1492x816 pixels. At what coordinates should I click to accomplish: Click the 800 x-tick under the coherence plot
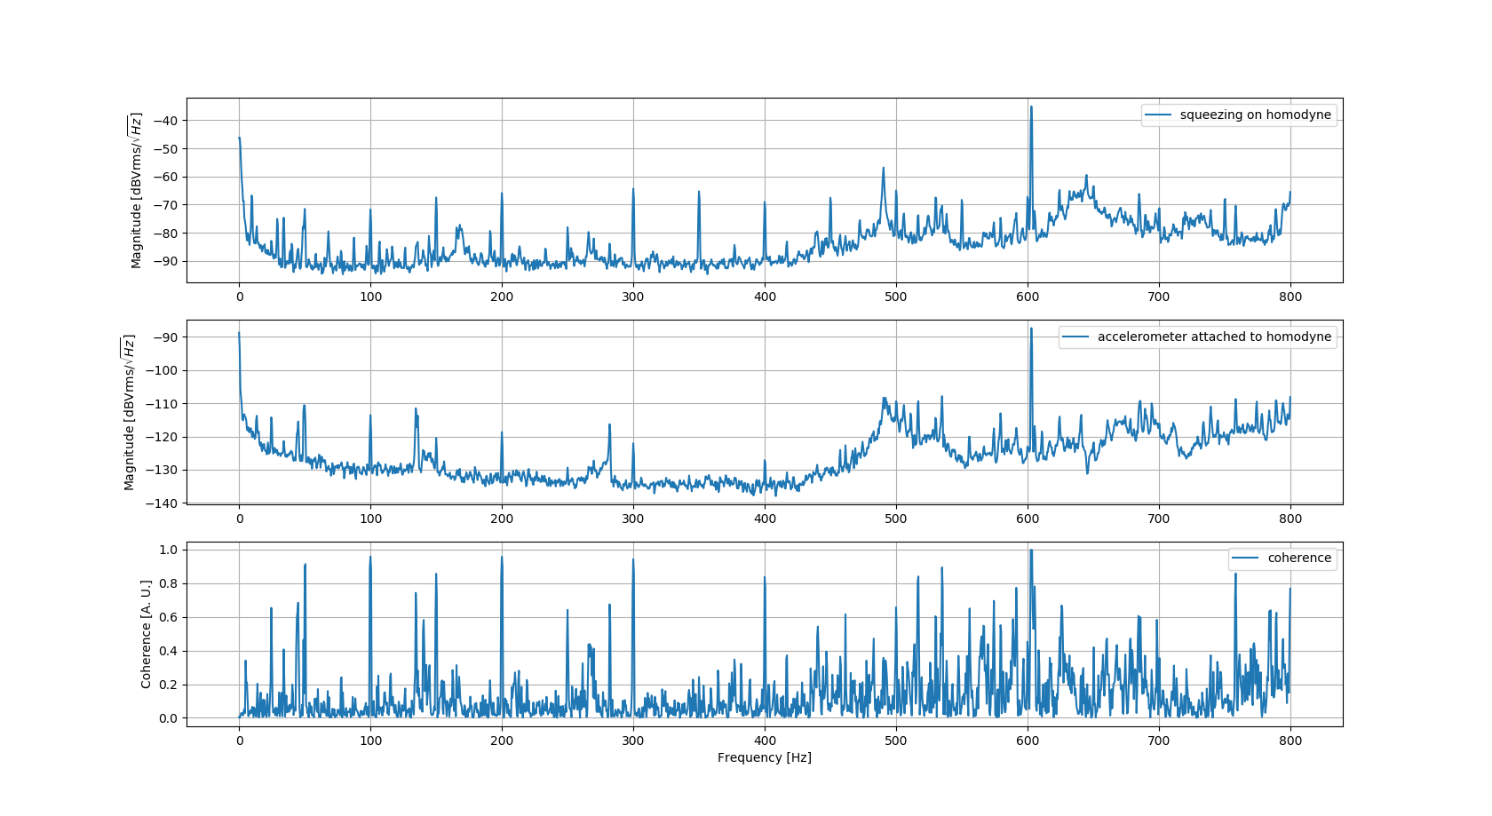[1290, 741]
